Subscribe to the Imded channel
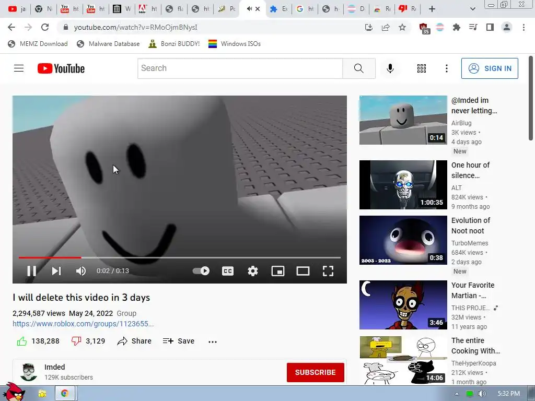Viewport: 535px width, 401px height. pos(315,372)
